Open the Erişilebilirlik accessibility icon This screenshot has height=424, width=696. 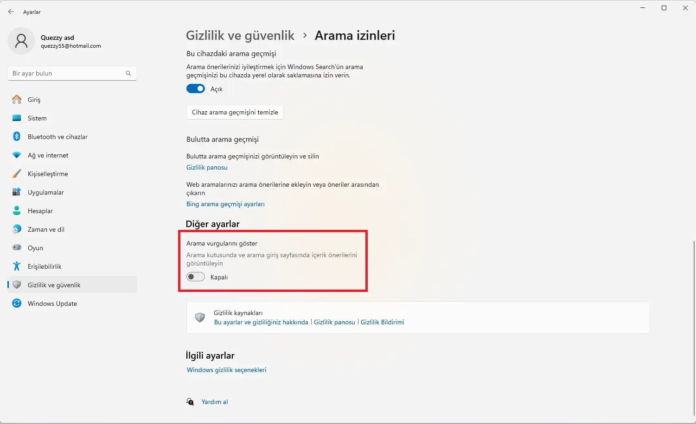(17, 266)
